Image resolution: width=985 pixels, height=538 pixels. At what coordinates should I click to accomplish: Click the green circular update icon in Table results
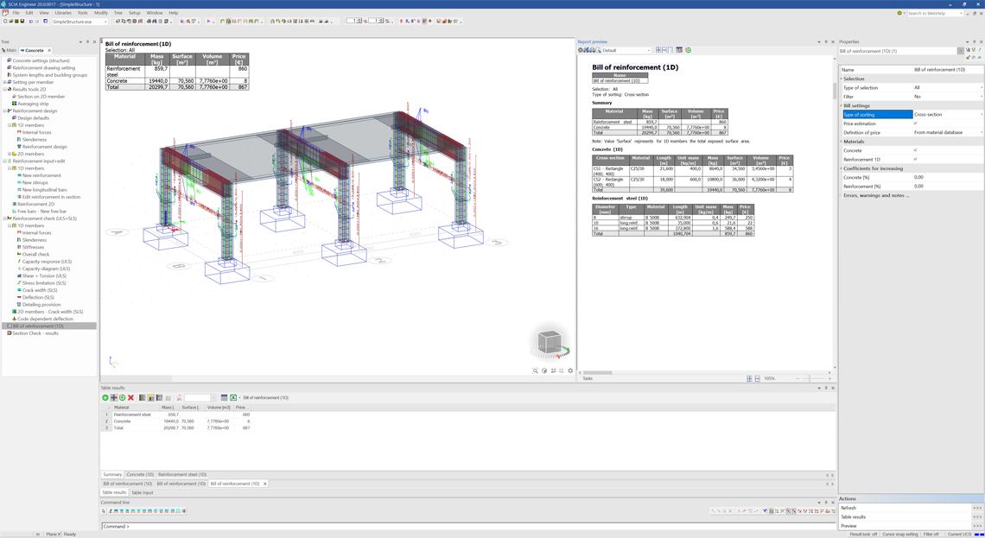point(123,397)
